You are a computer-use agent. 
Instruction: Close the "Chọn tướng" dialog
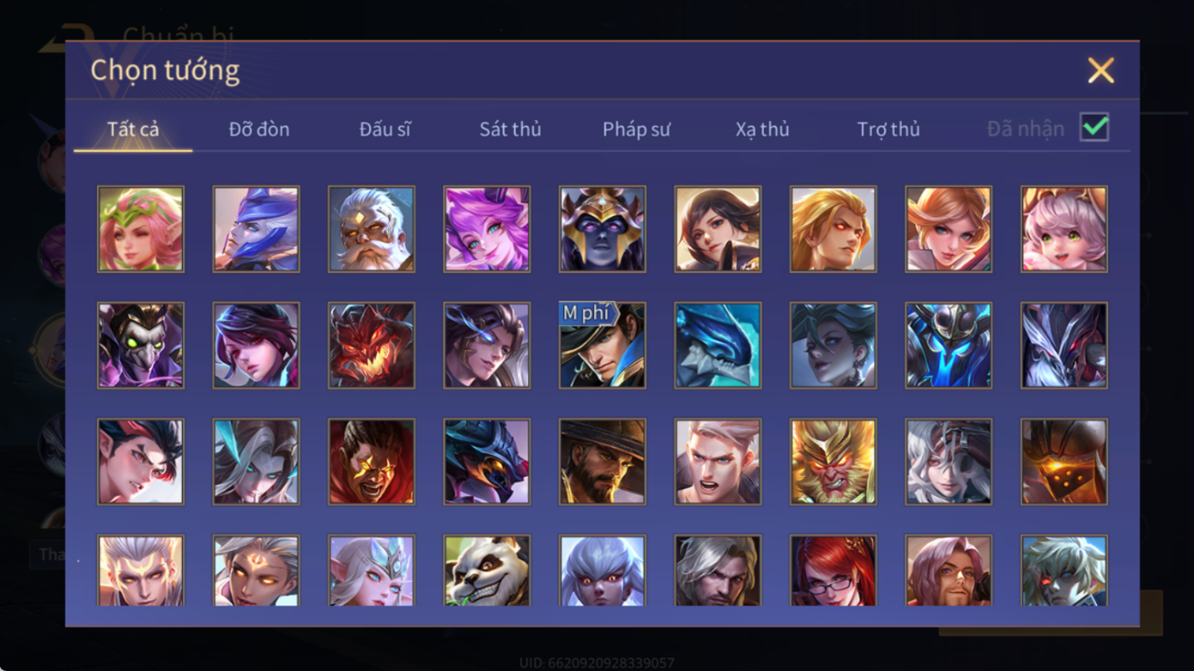point(1100,71)
